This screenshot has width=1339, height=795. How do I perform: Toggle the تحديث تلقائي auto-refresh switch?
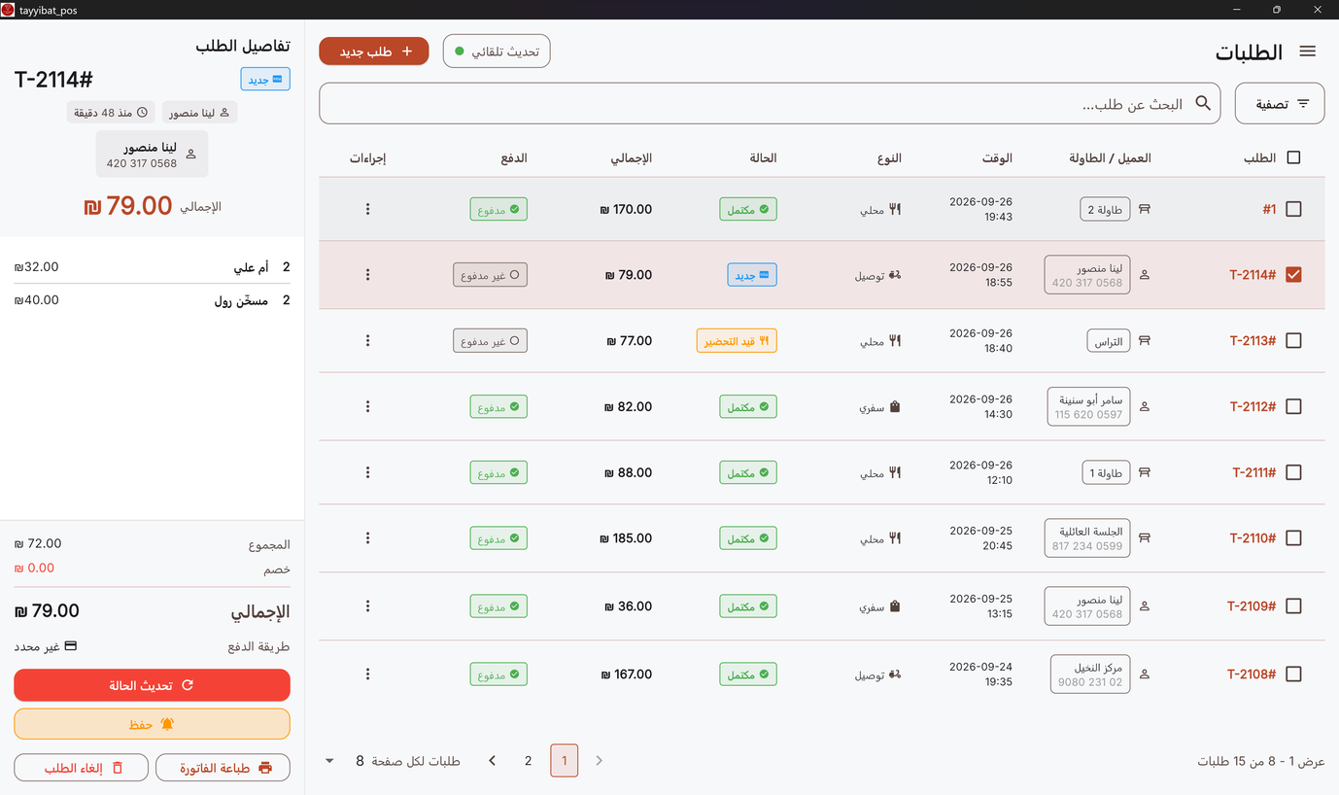coord(497,52)
